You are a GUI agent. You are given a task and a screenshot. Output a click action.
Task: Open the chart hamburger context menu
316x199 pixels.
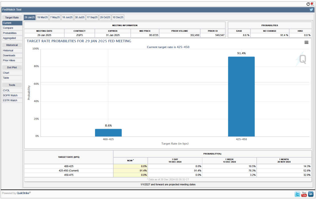306,43
